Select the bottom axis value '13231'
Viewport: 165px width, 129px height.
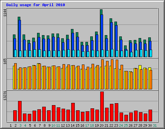pos(5,96)
